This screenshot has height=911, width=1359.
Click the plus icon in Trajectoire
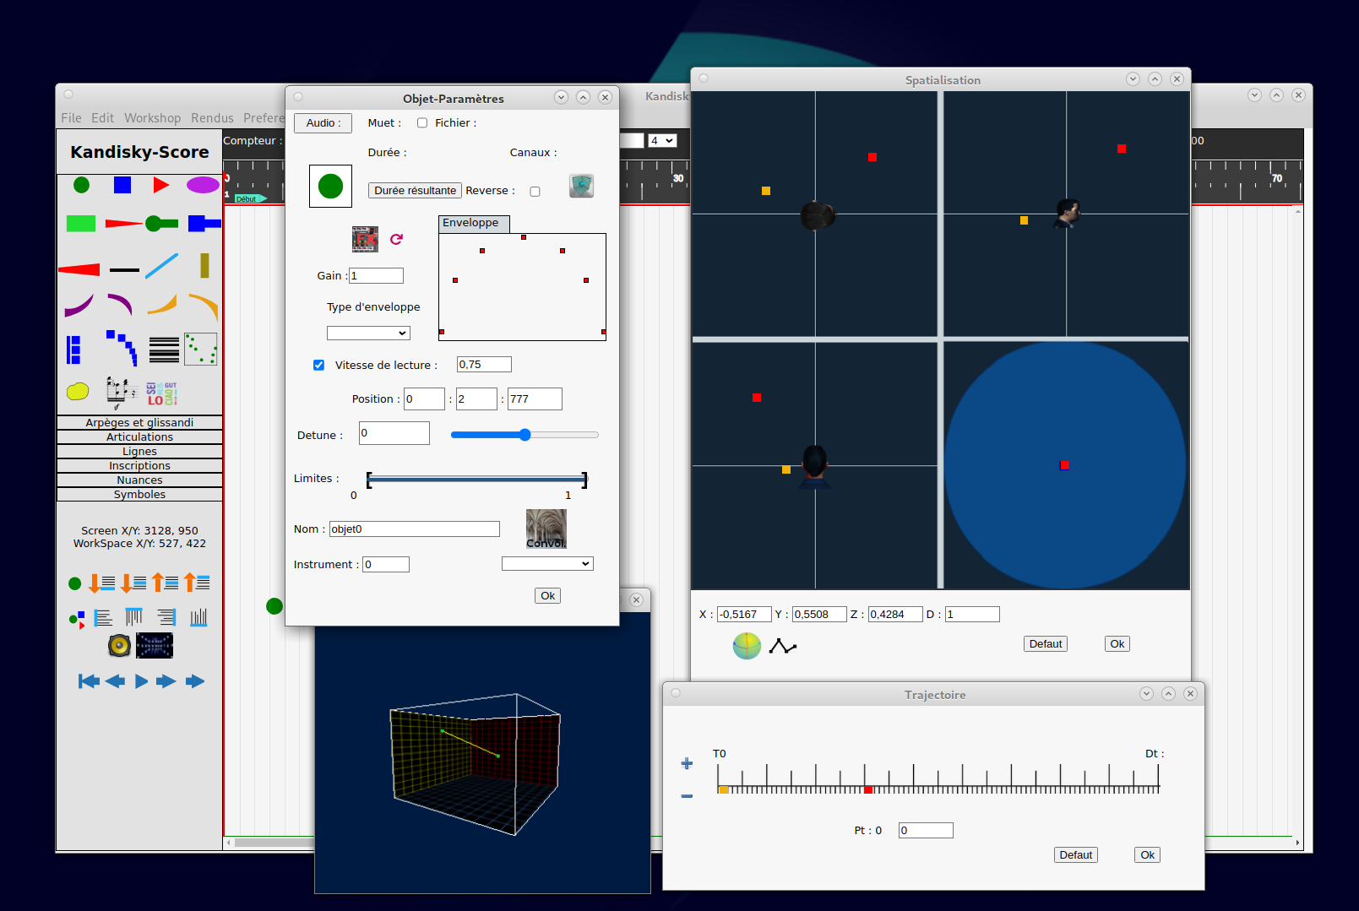pyautogui.click(x=687, y=763)
